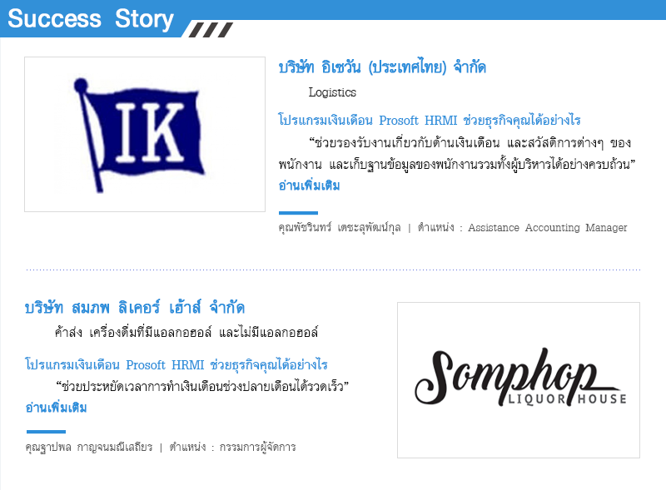Image resolution: width=666 pixels, height=490 pixels.
Task: Click the dotted separator between stories
Action: pos(333,270)
